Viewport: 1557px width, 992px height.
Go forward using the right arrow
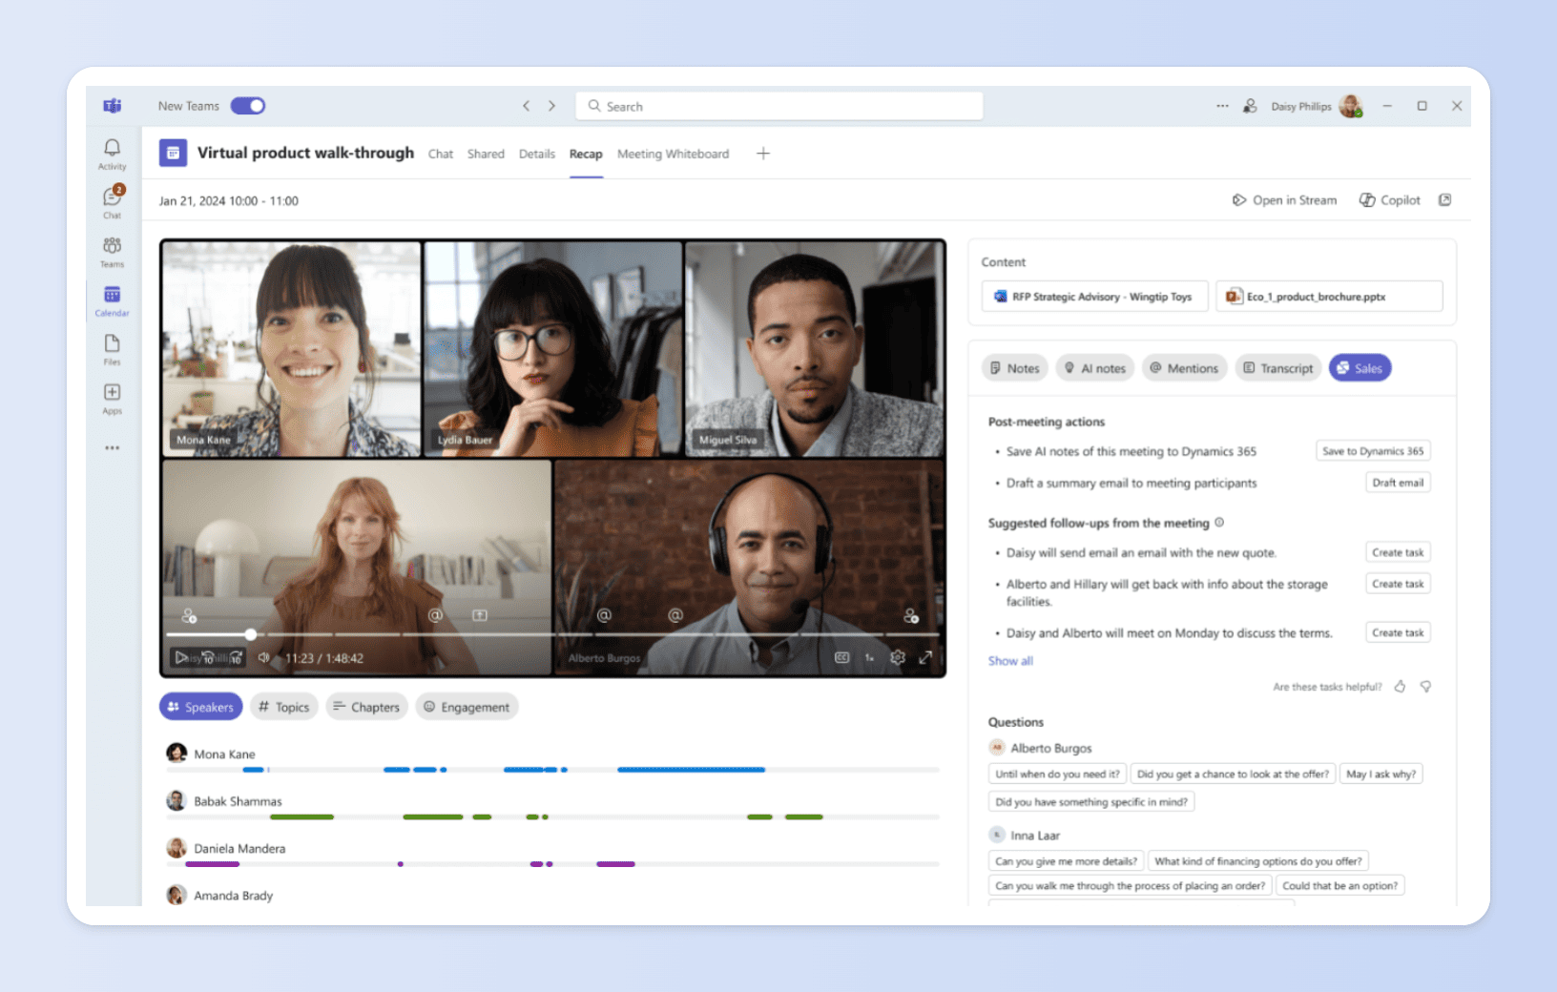coord(551,106)
